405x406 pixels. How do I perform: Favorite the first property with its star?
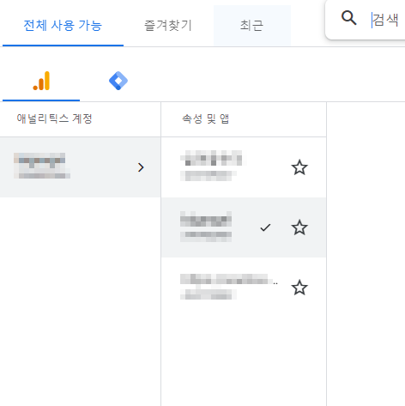299,167
